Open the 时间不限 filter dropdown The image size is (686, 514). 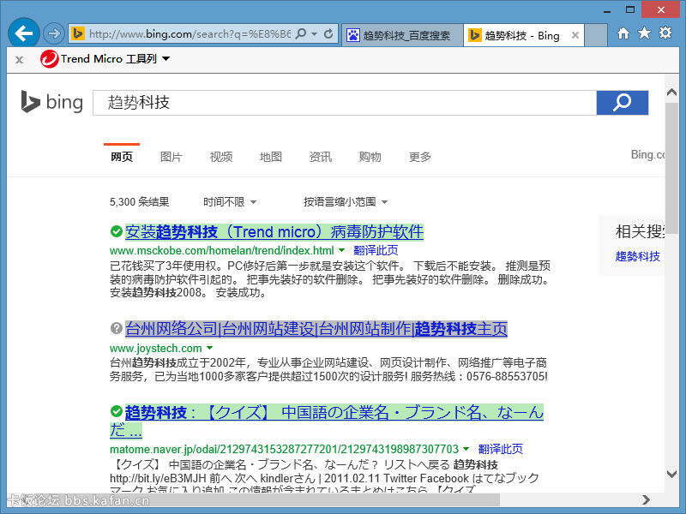(x=229, y=202)
